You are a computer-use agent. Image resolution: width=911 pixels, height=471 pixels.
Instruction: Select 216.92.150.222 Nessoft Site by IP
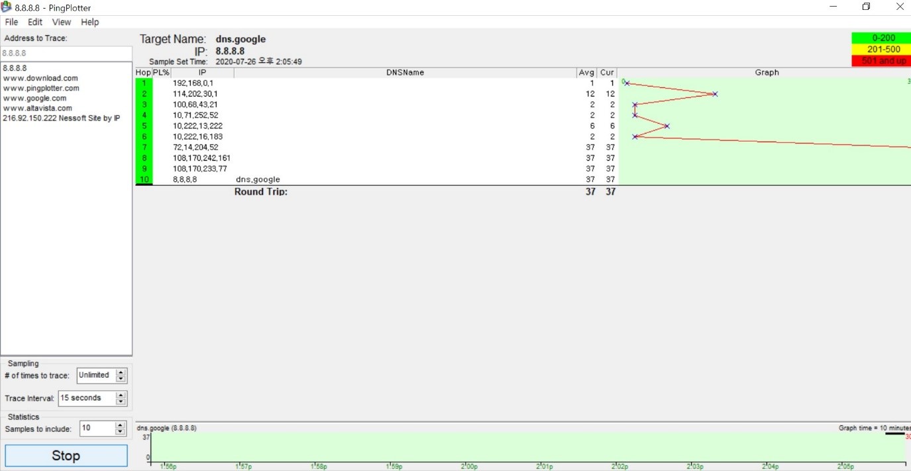tap(62, 118)
